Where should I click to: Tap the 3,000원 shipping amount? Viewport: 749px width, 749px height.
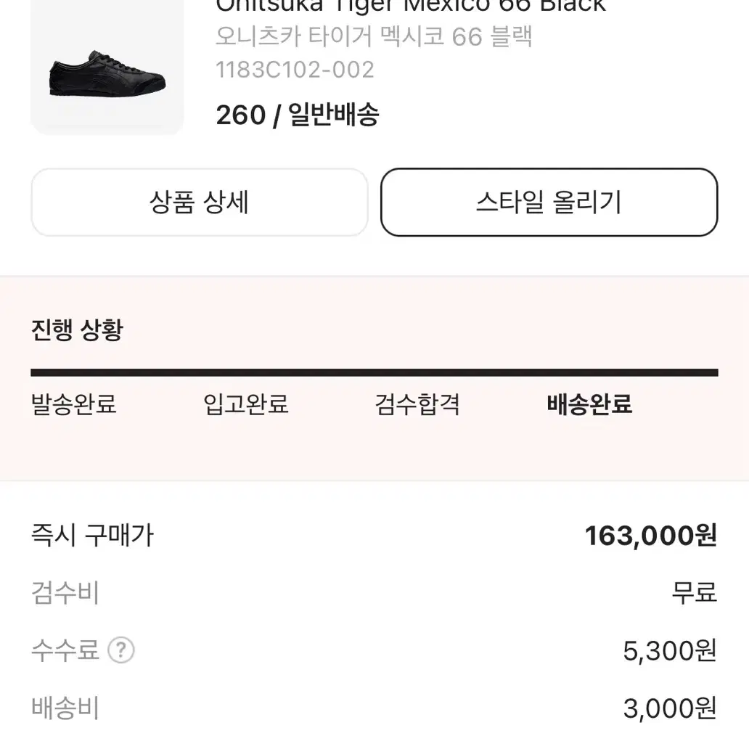point(670,708)
